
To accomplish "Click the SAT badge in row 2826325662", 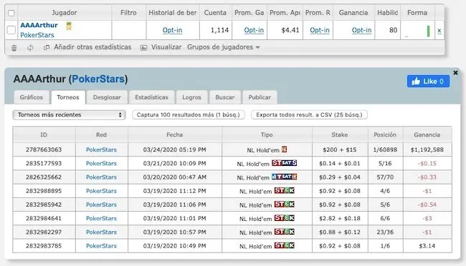I will (x=284, y=177).
